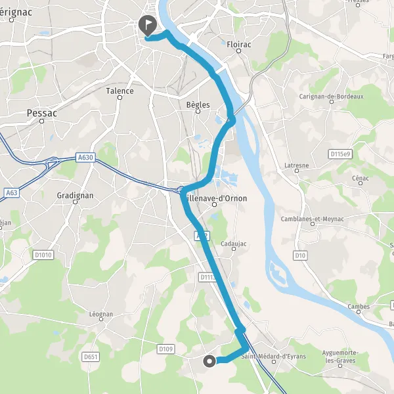Click the Pessac town label

42,114
